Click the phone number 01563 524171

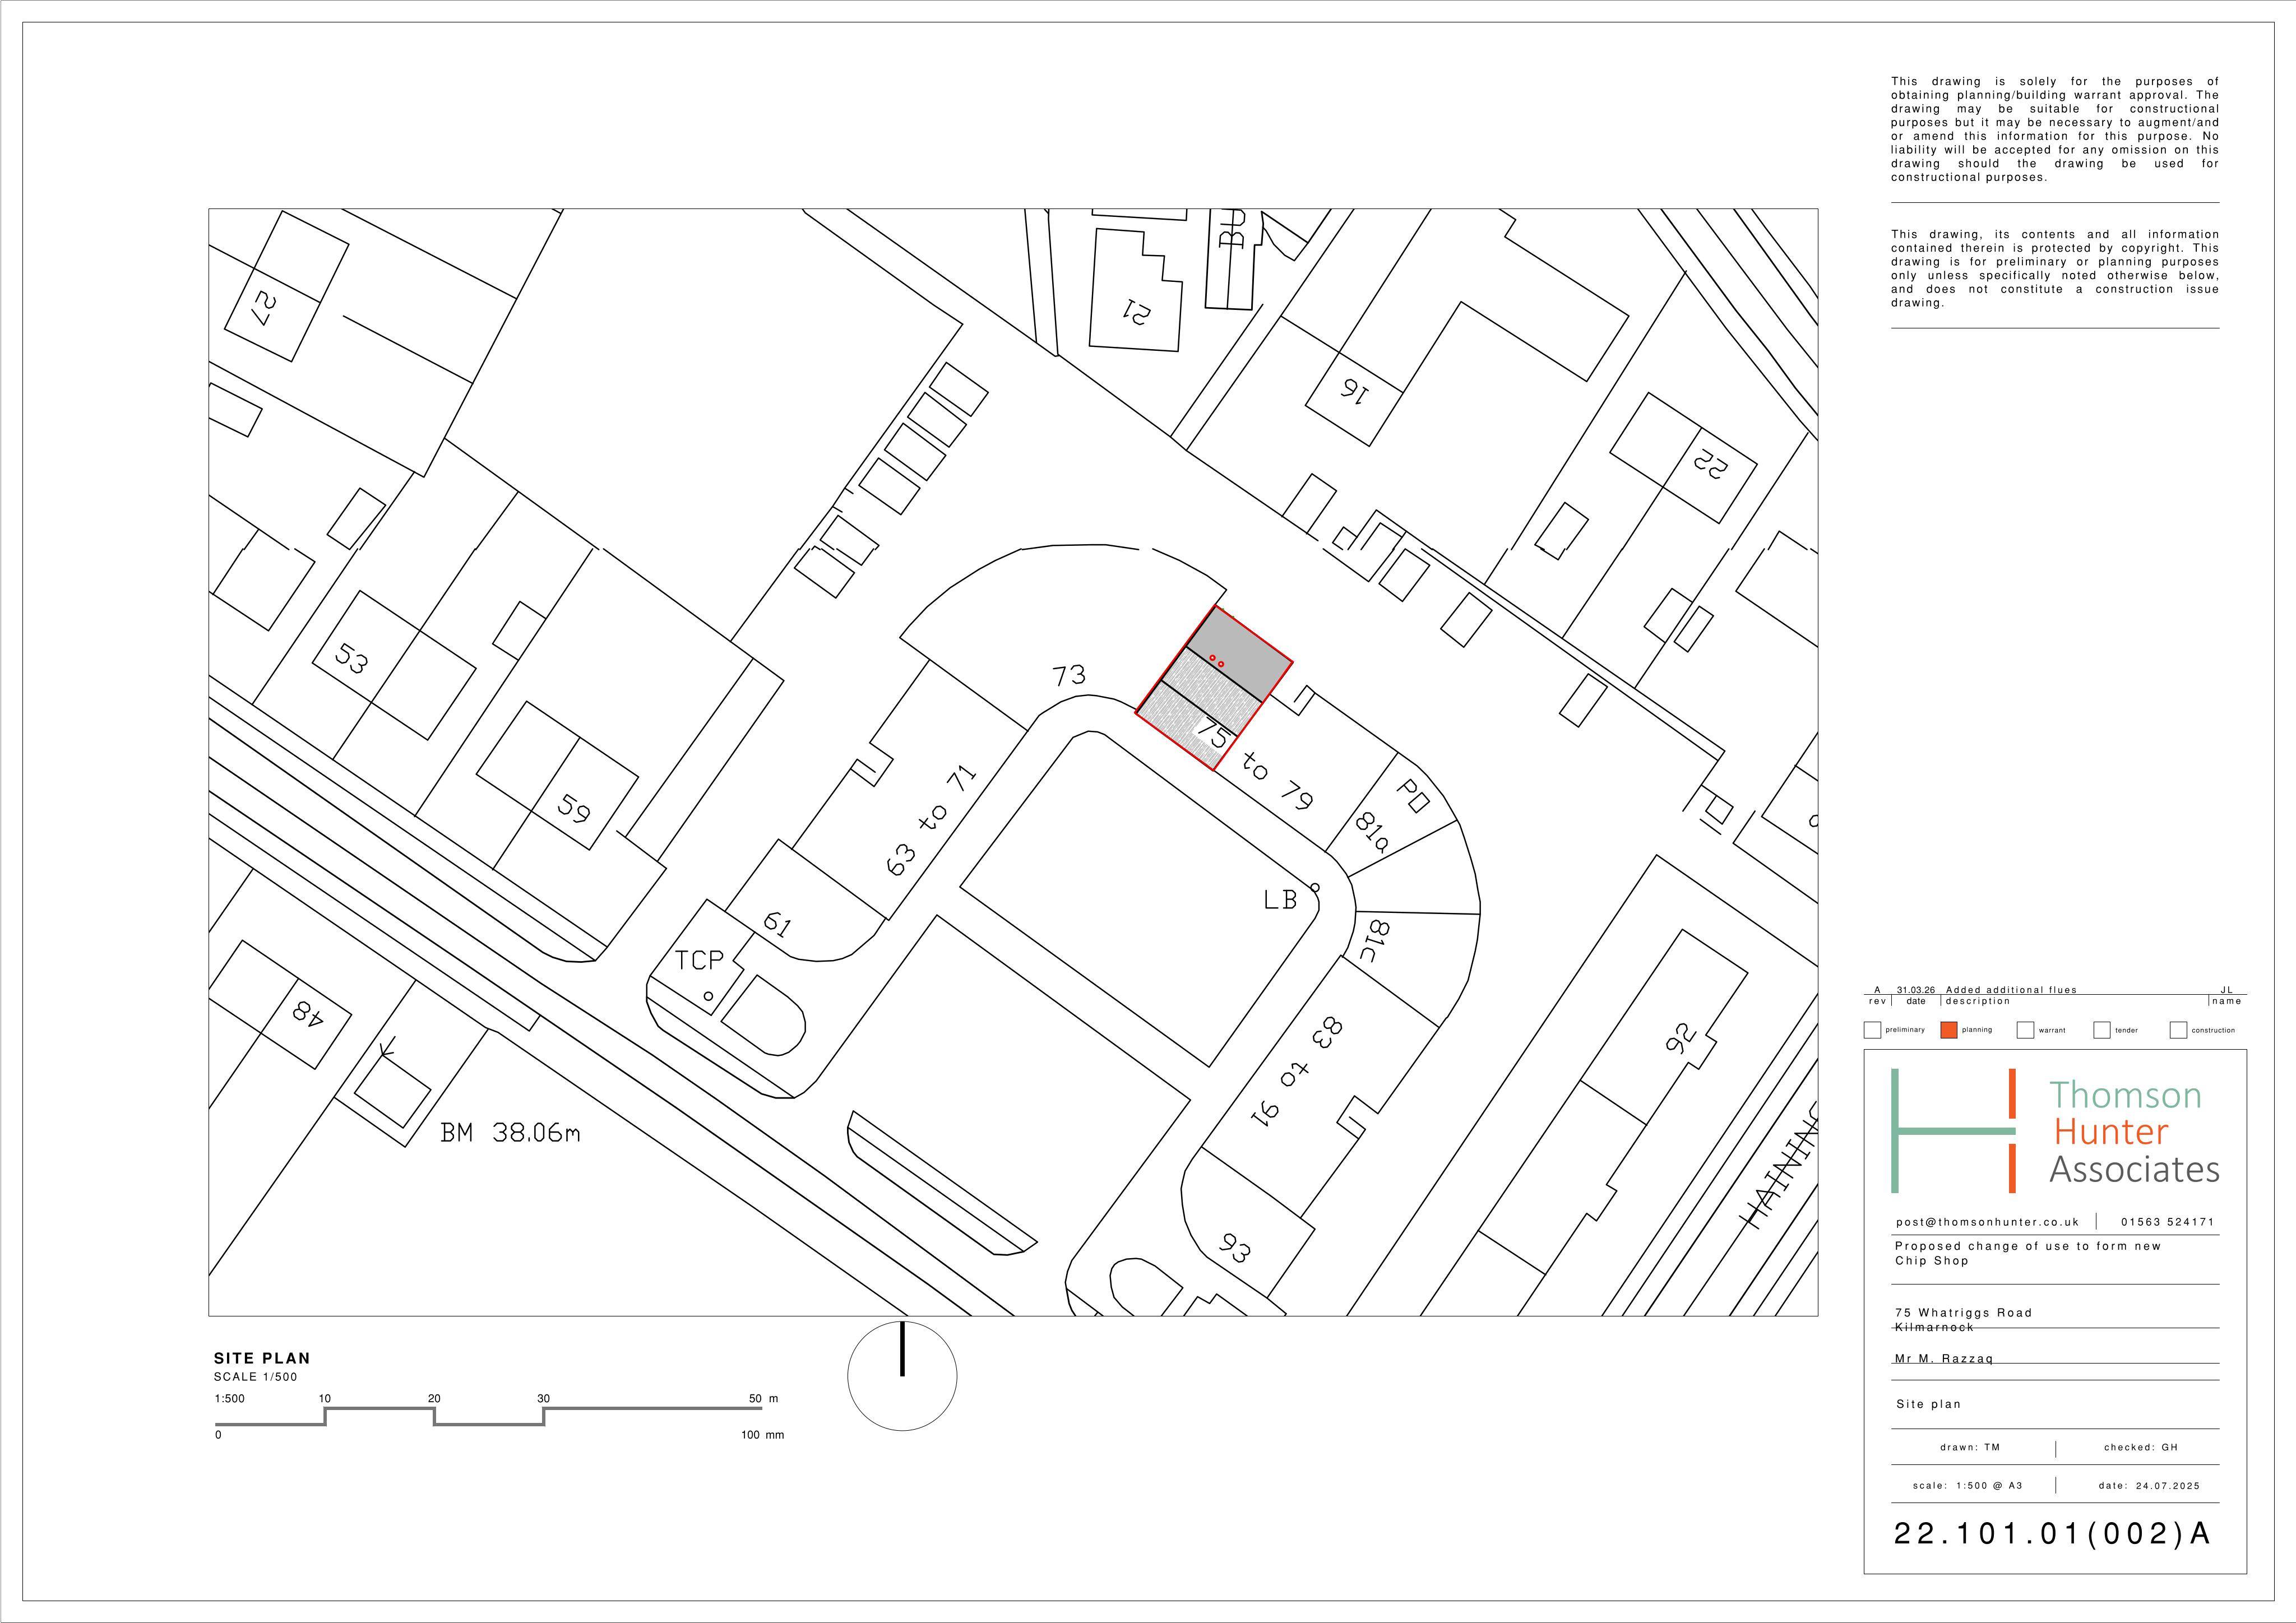(2168, 1222)
